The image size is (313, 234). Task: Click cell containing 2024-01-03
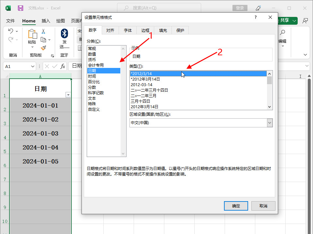(x=40, y=133)
